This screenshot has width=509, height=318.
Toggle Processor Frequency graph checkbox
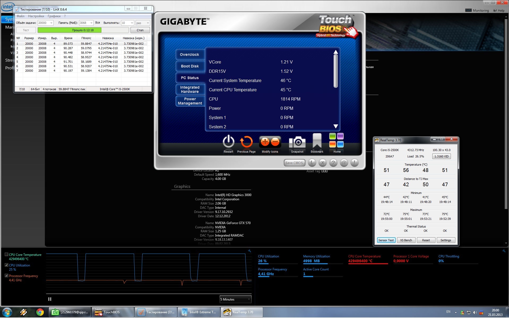(6, 276)
